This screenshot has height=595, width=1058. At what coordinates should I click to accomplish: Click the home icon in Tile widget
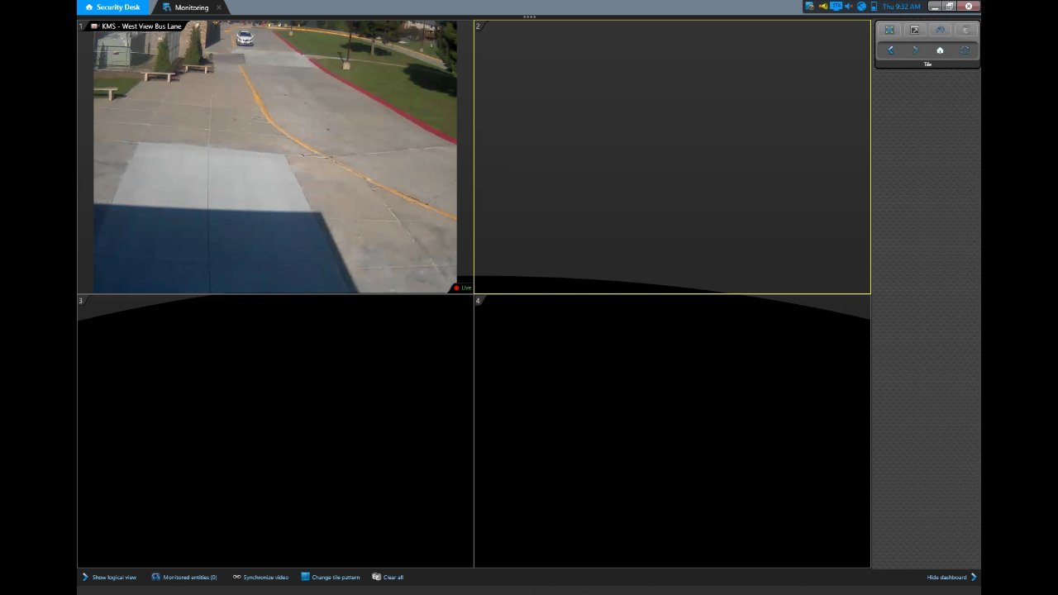click(x=940, y=50)
